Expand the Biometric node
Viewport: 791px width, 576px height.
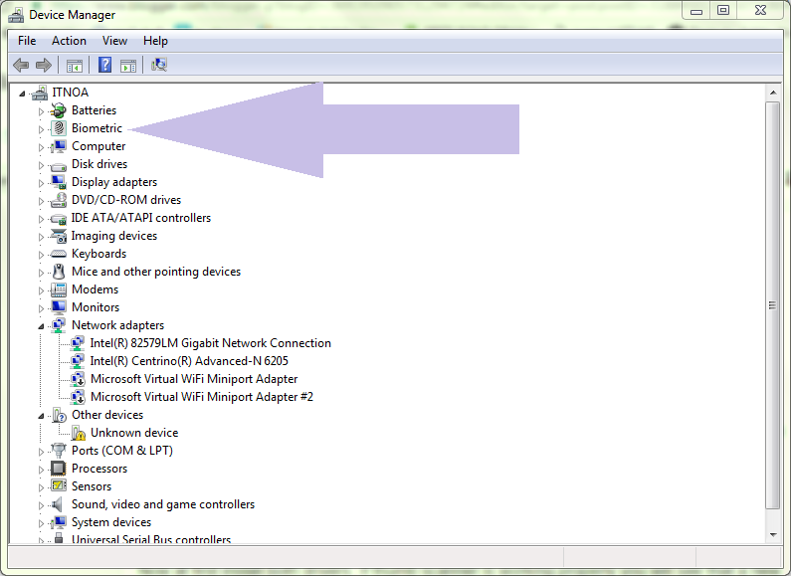(x=41, y=129)
